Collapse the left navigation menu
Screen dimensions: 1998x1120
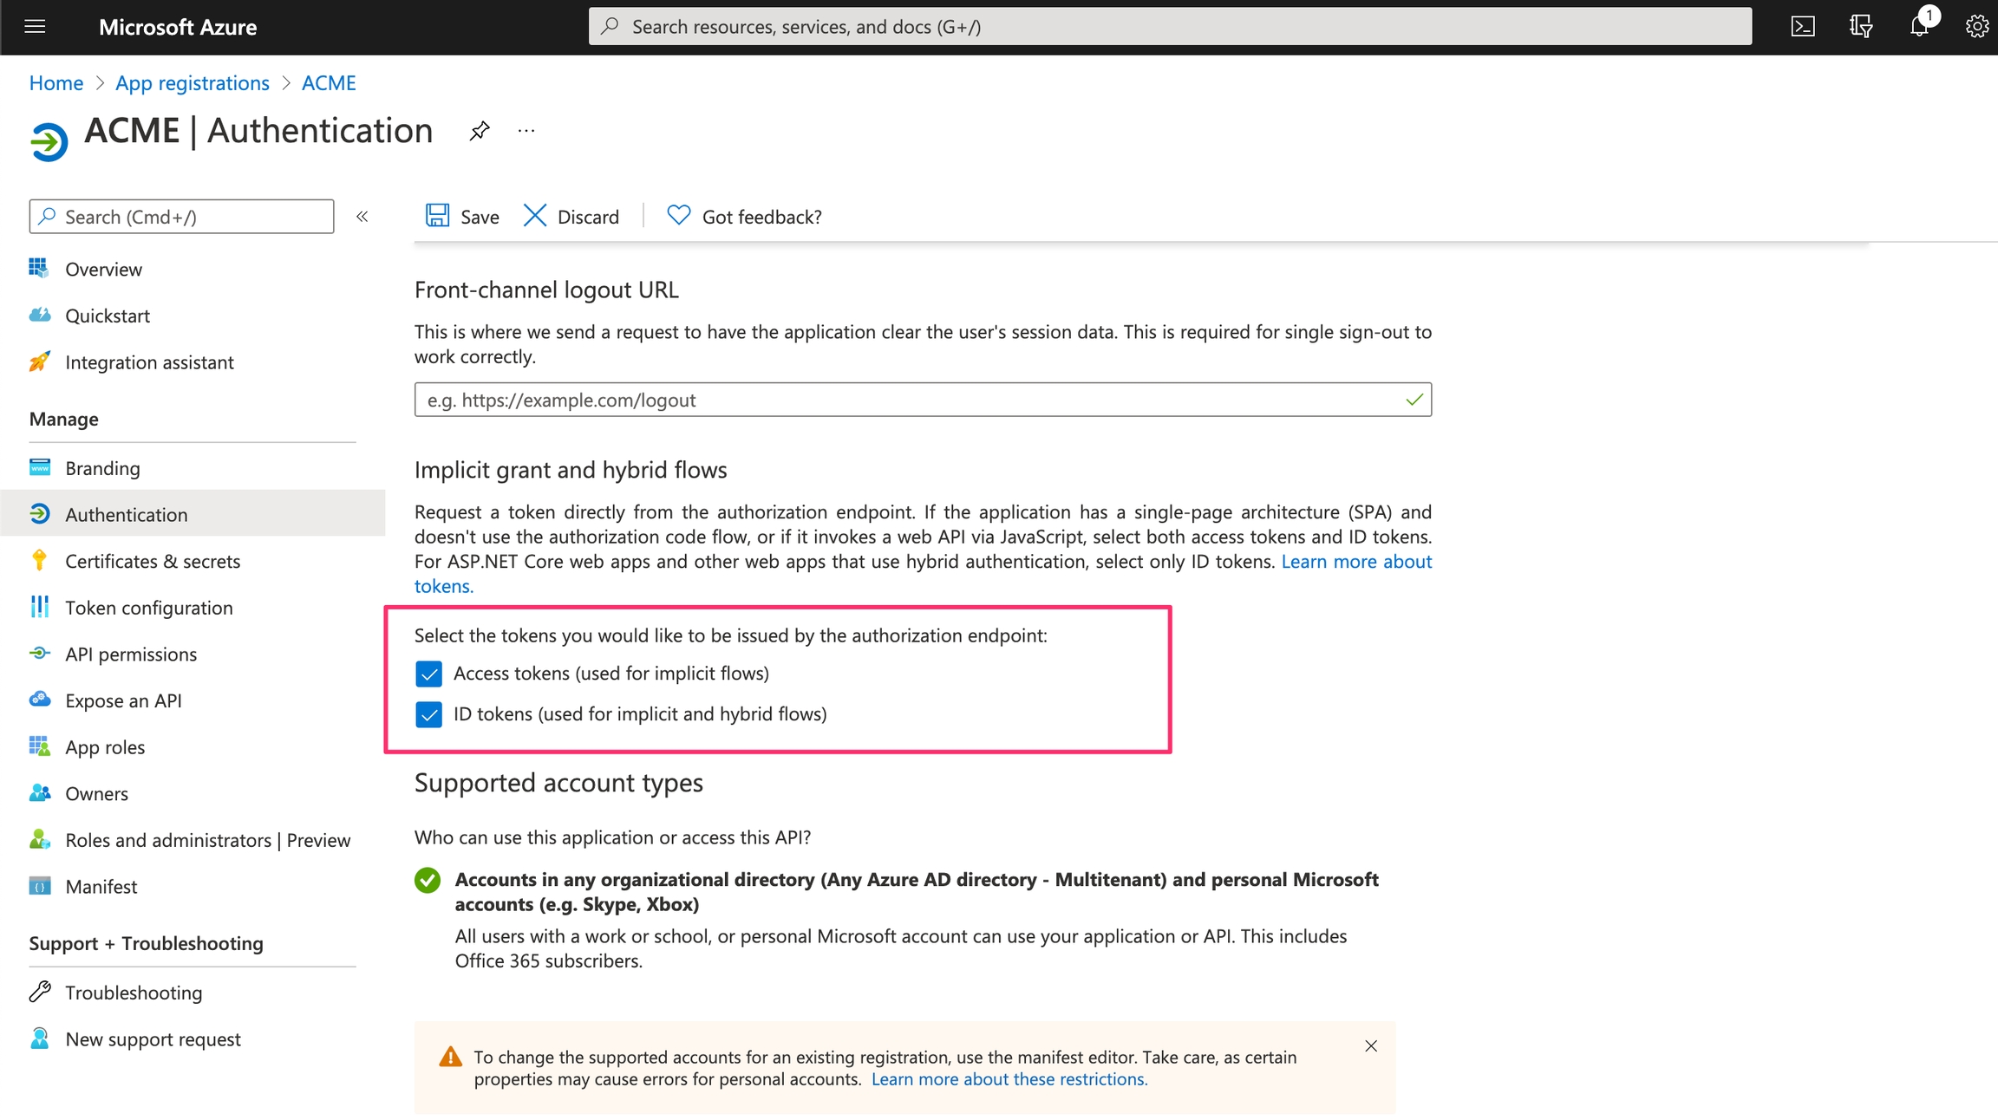click(x=362, y=217)
